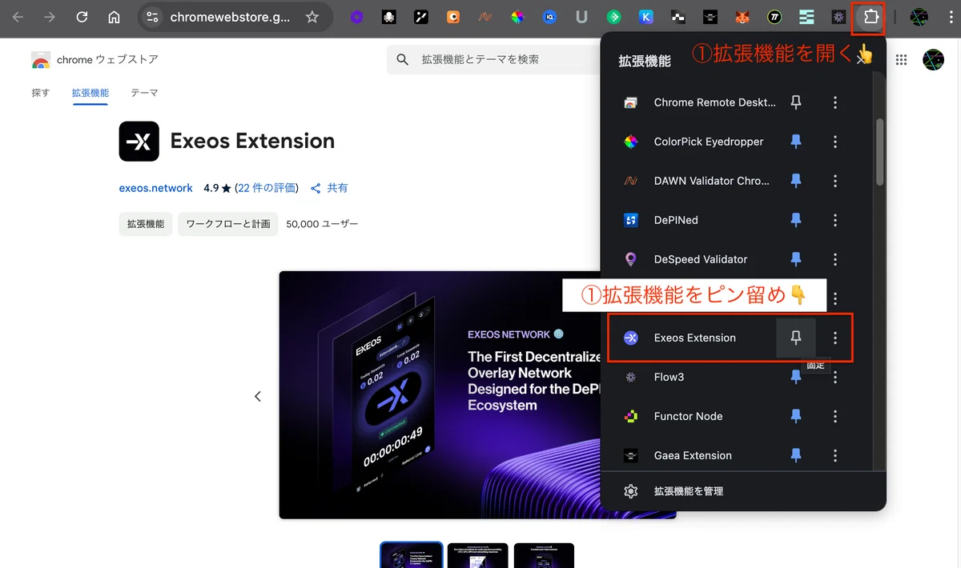Viewport: 961px width, 568px height.
Task: Click the ColorPick color wheel toolbar icon
Action: pyautogui.click(x=517, y=17)
